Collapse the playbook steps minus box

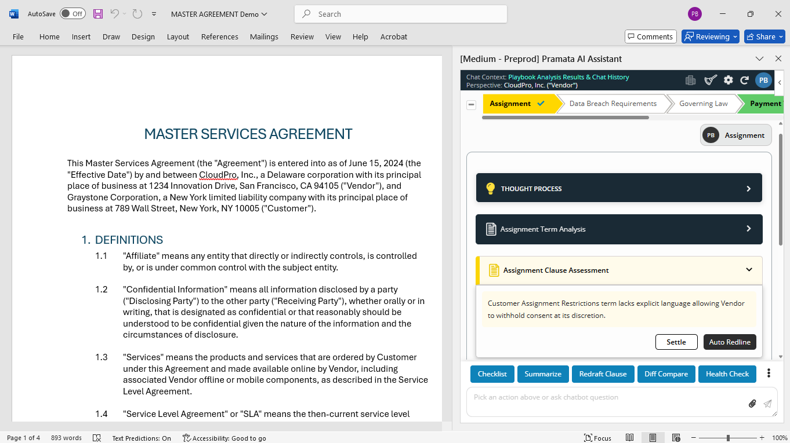[472, 105]
